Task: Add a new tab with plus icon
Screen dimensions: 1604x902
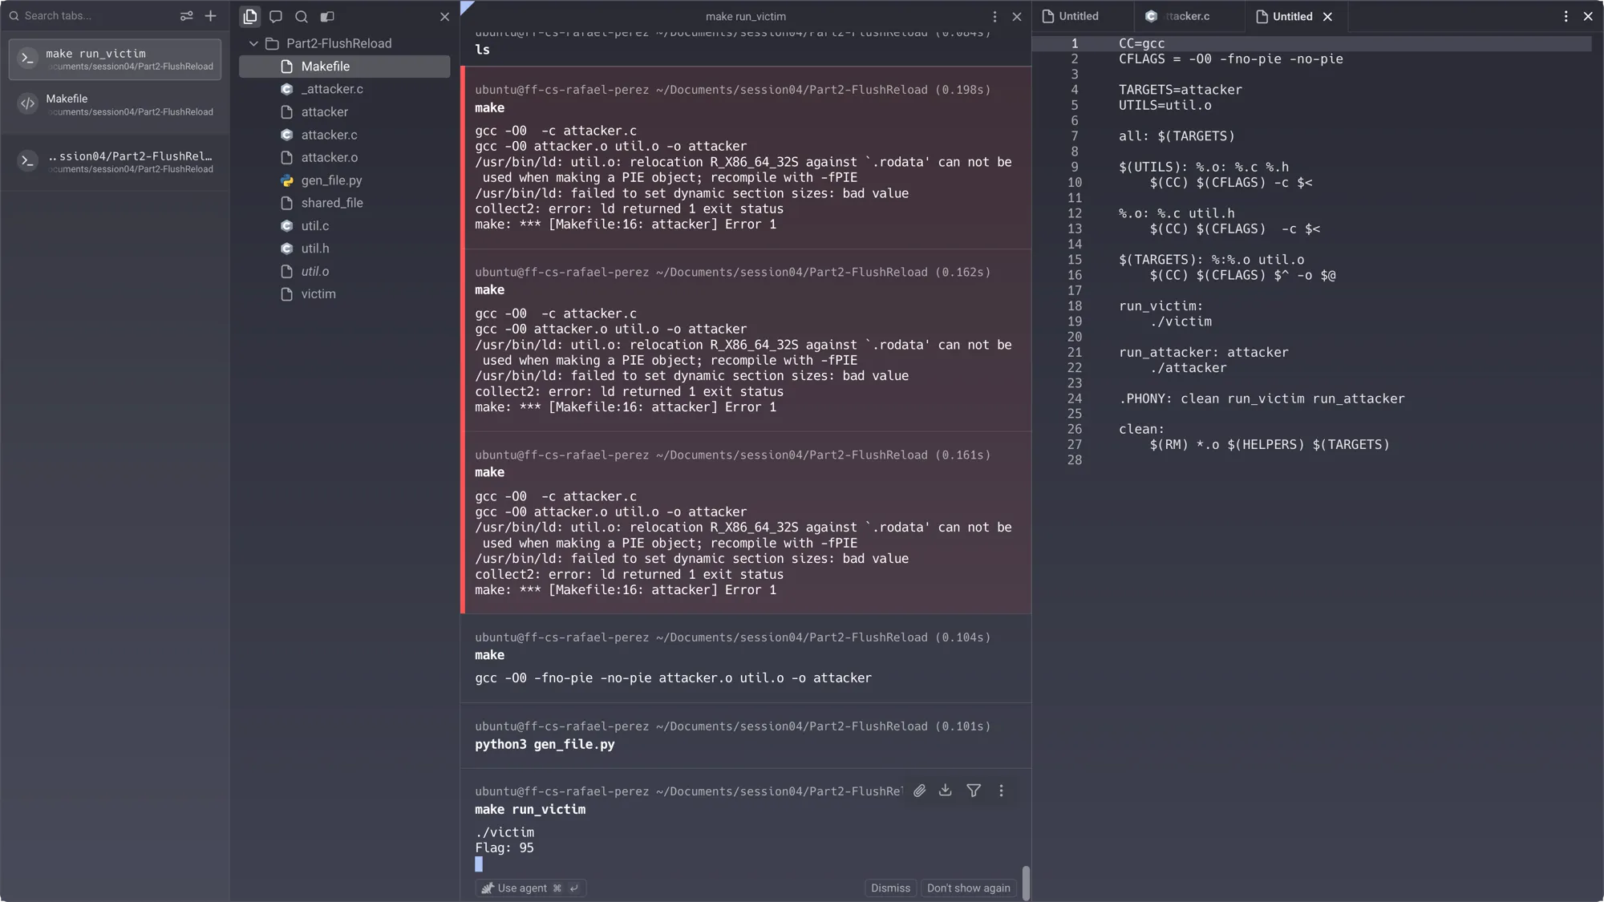Action: (211, 16)
